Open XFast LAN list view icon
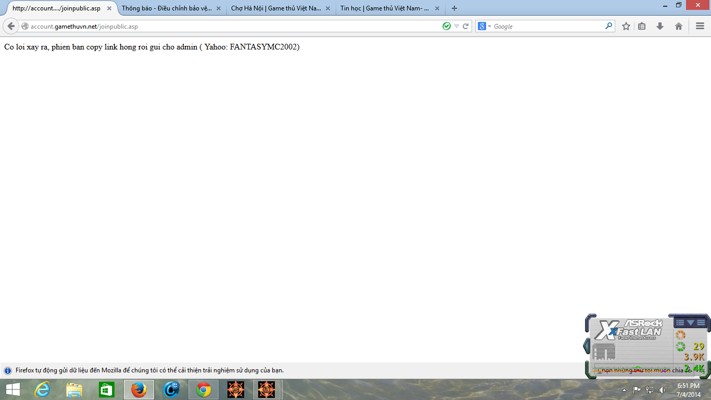Image resolution: width=711 pixels, height=400 pixels. click(x=680, y=323)
